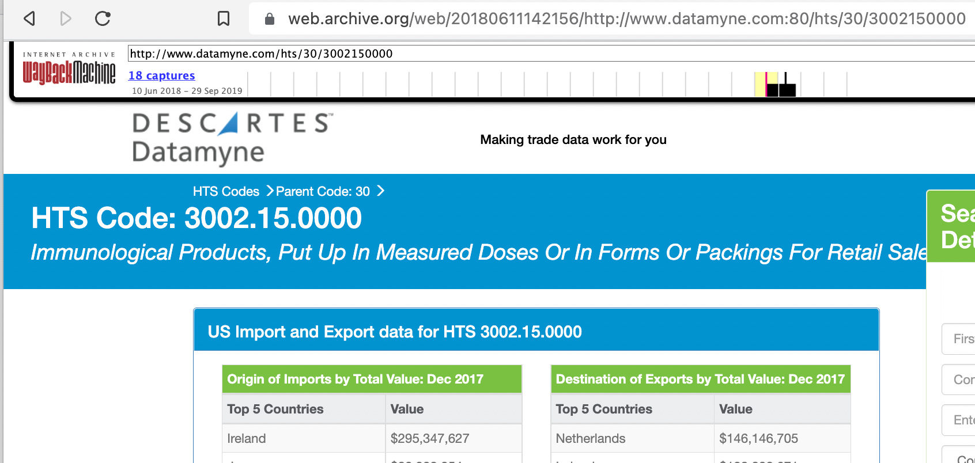Screen dimensions: 975x463
Task: Click the Ireland row in imports table
Action: click(372, 438)
